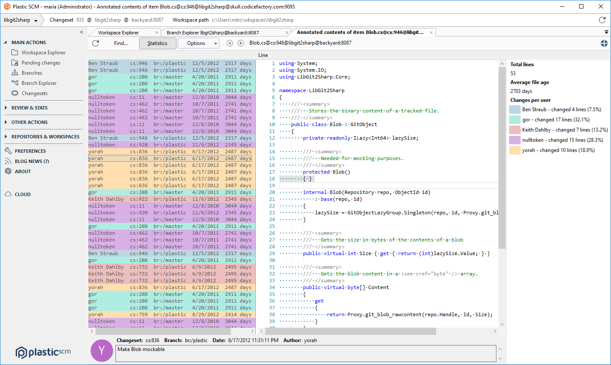The width and height of the screenshot is (611, 365).
Task: Go to next annotate location arrow
Action: [241, 43]
